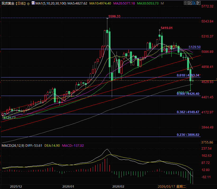This screenshot has width=217, height=189.
Task: Select the 0.236 \ 3806.82 Fibonacci label
Action: tap(188, 135)
